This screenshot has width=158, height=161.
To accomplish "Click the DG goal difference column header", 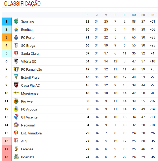I will (152, 15).
